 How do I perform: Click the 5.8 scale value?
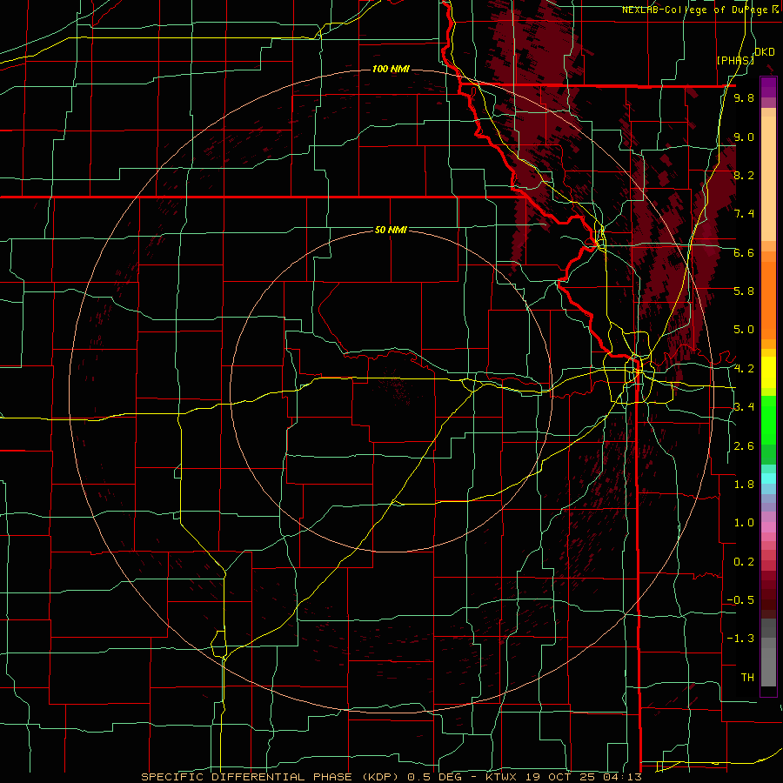pyautogui.click(x=744, y=291)
